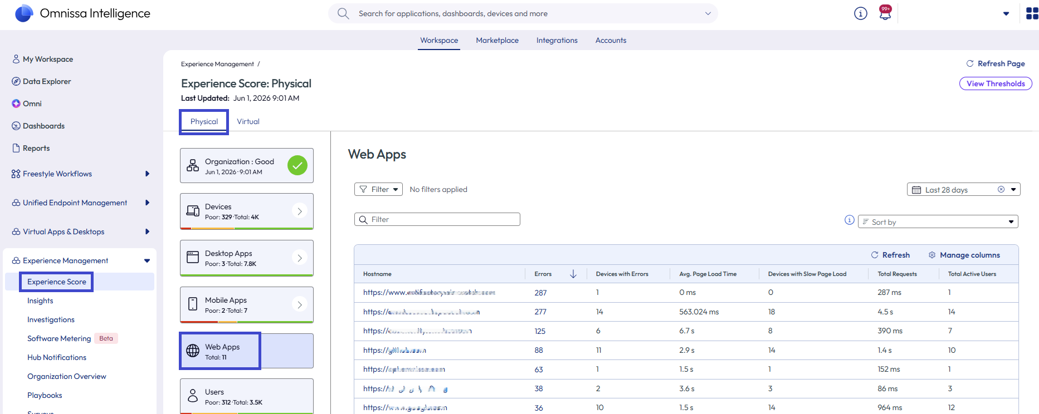Image resolution: width=1039 pixels, height=414 pixels.
Task: Open the notifications bell with 99+ badge
Action: pos(885,12)
